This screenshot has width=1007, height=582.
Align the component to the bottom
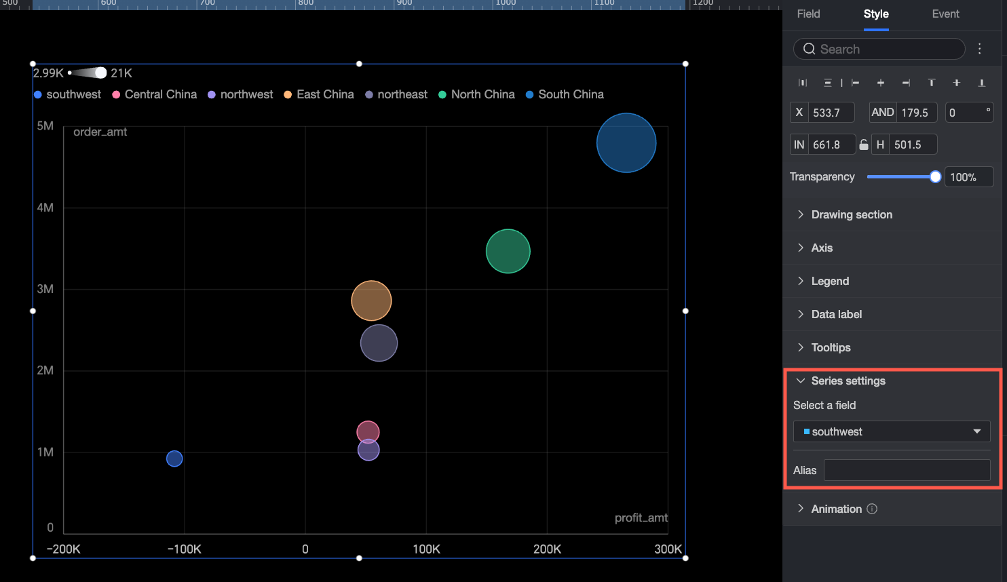click(982, 83)
